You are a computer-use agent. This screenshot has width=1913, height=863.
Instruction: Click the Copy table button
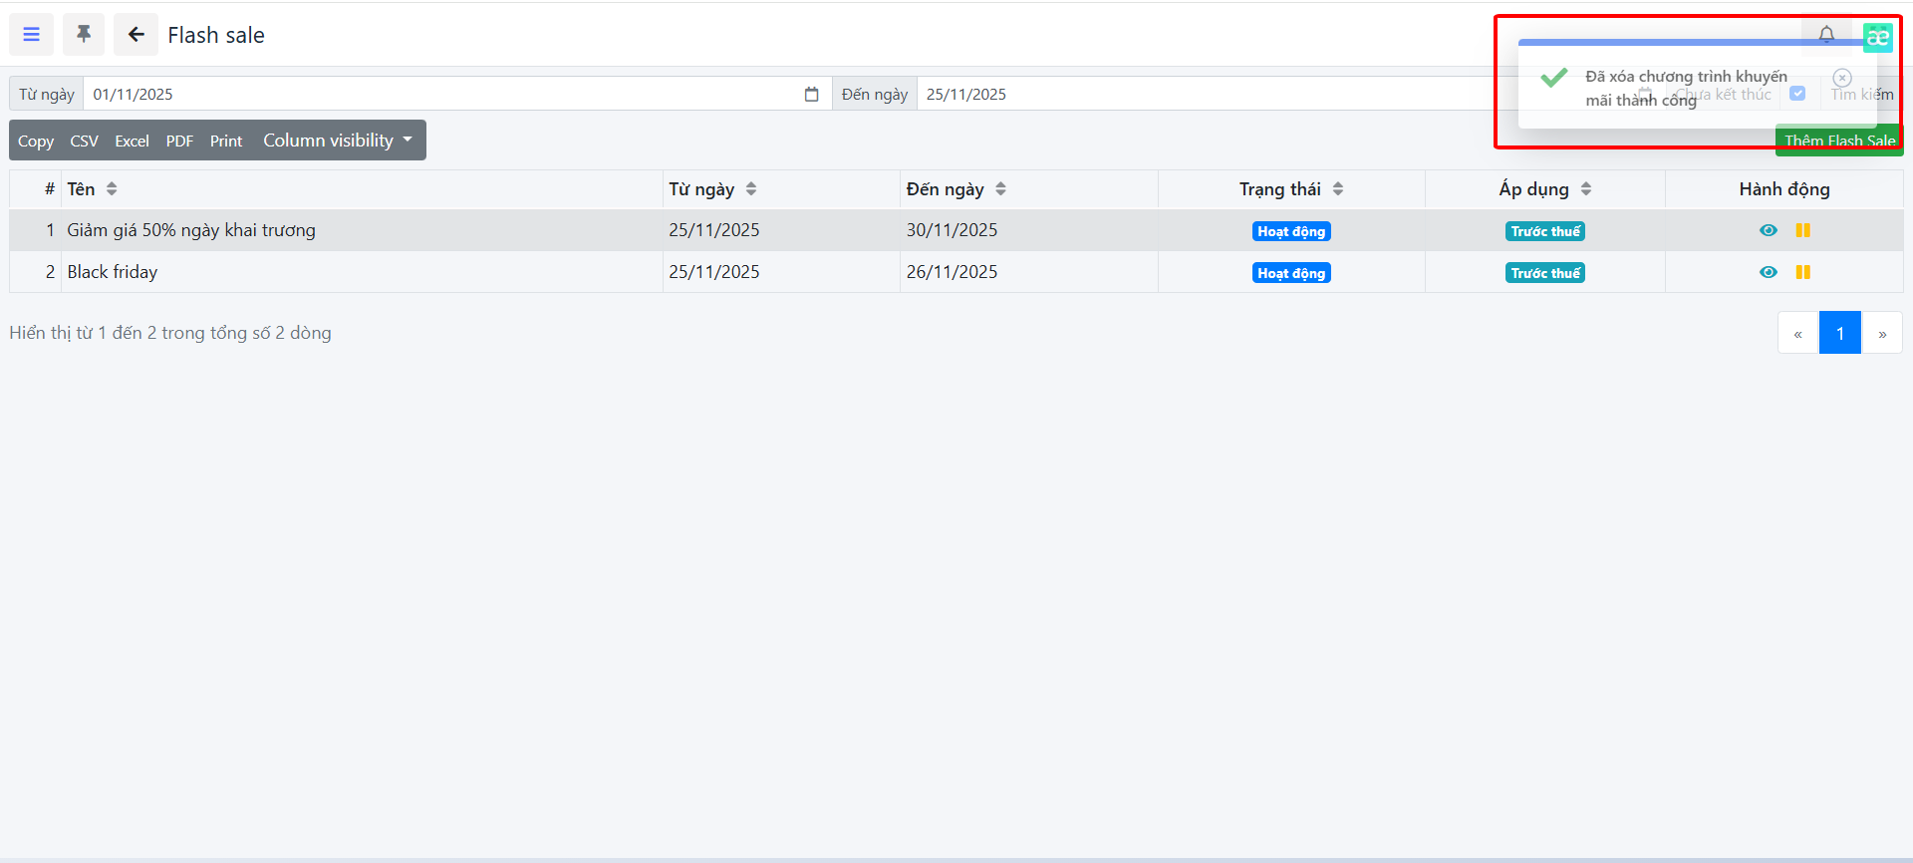(x=36, y=141)
